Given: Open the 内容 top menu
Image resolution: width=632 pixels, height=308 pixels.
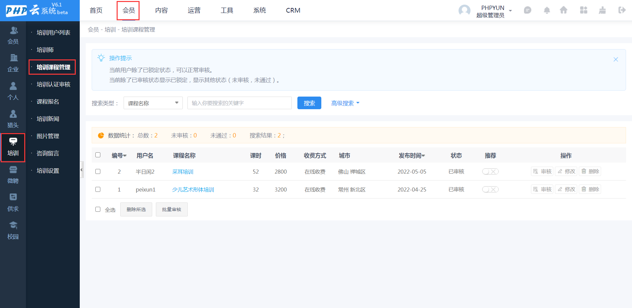Looking at the screenshot, I should point(161,10).
